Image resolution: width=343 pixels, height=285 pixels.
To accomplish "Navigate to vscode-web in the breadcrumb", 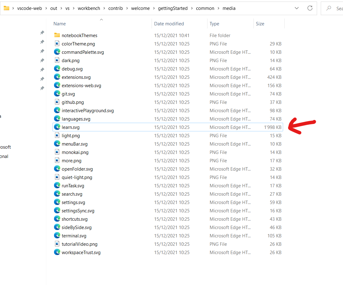I will point(30,8).
